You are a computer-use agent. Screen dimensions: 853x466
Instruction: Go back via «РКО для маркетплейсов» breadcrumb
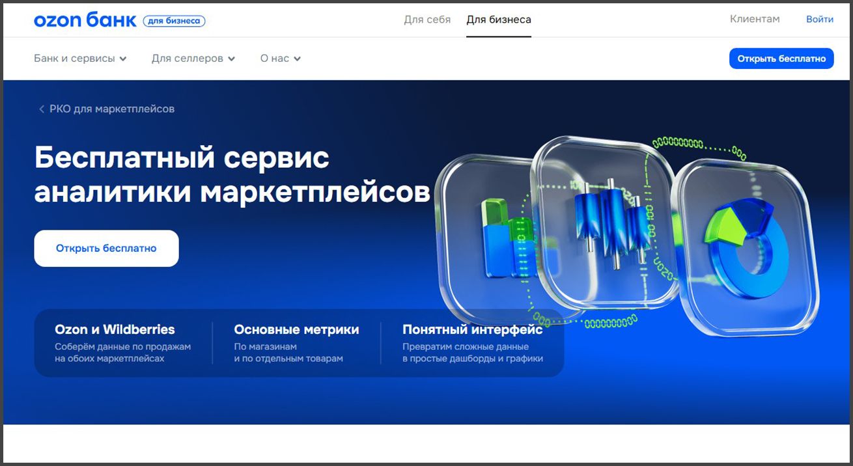point(107,109)
